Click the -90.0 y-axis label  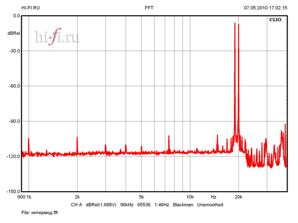(x=13, y=121)
